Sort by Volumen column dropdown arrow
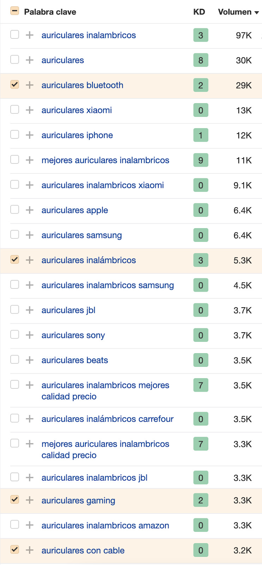This screenshot has width=262, height=565. coord(257,12)
